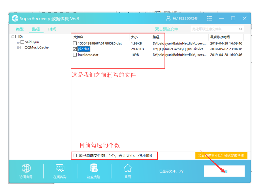This screenshot has width=260, height=195.
Task: Sort by the 路径 column header
Action: point(156,37)
